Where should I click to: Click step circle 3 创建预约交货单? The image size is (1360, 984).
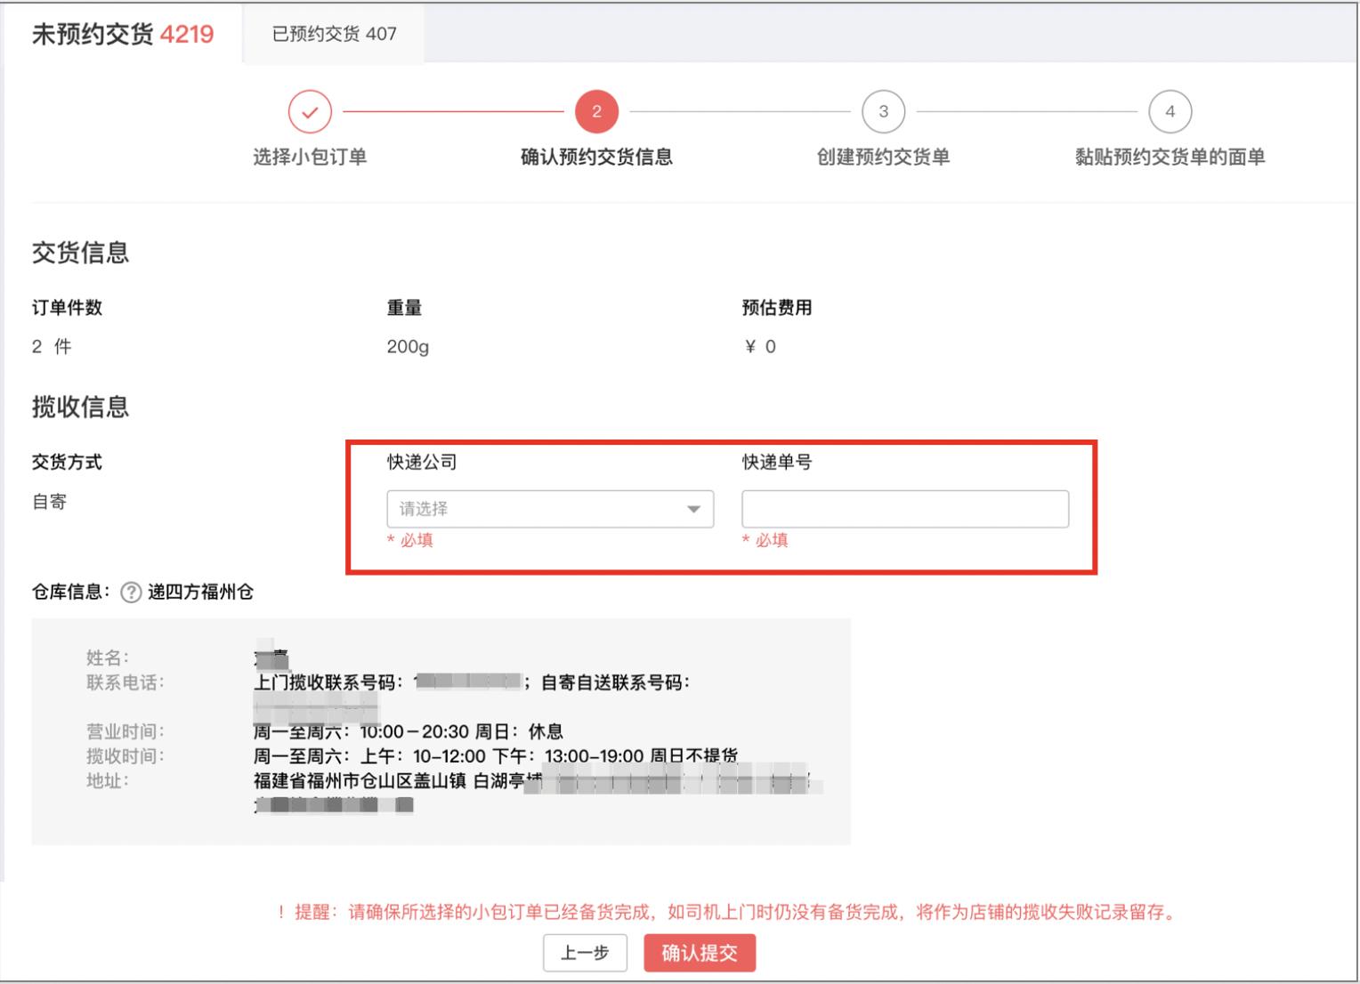click(883, 111)
